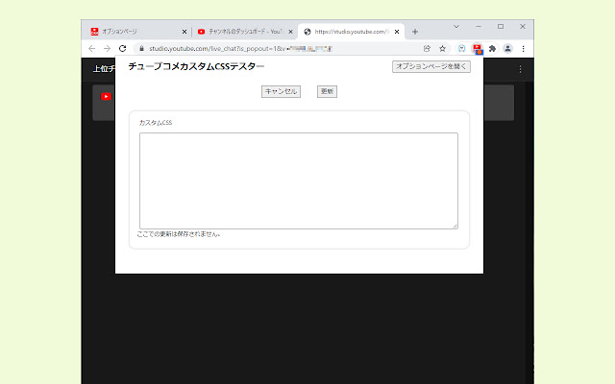615x384 pixels.
Task: Open the 上位チャット header selector
Action: [104, 69]
